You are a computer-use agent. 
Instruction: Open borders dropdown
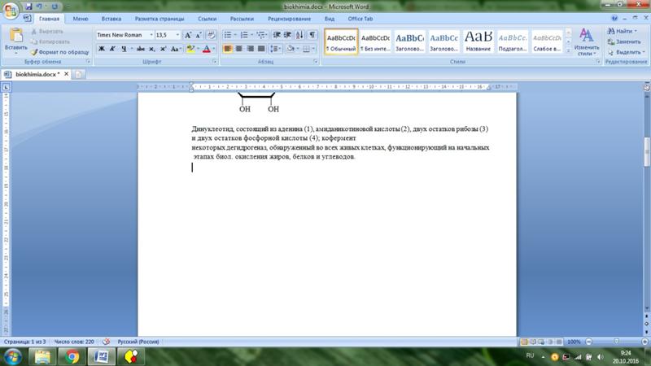[x=309, y=49]
